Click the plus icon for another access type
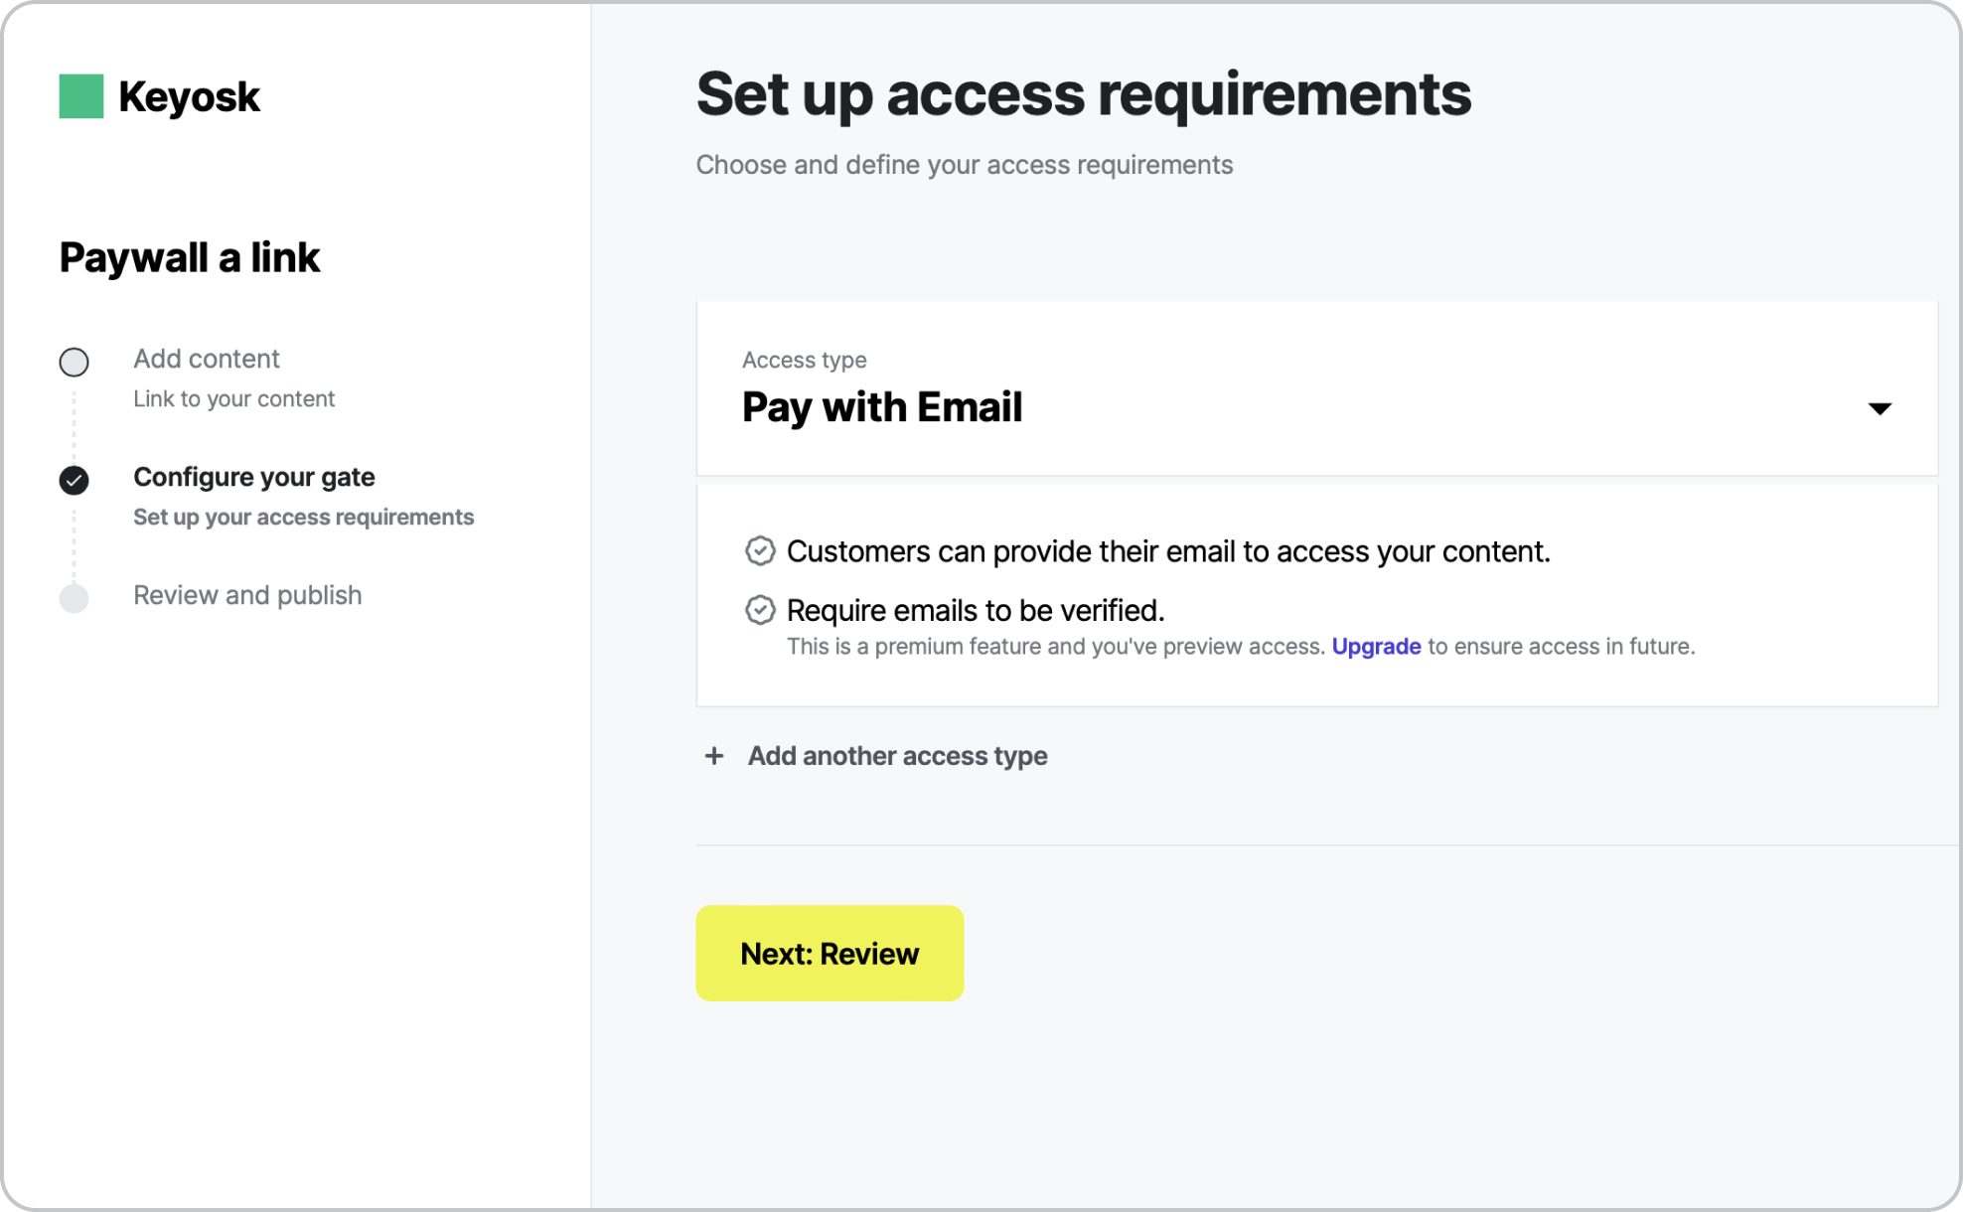The image size is (1963, 1212). point(713,756)
